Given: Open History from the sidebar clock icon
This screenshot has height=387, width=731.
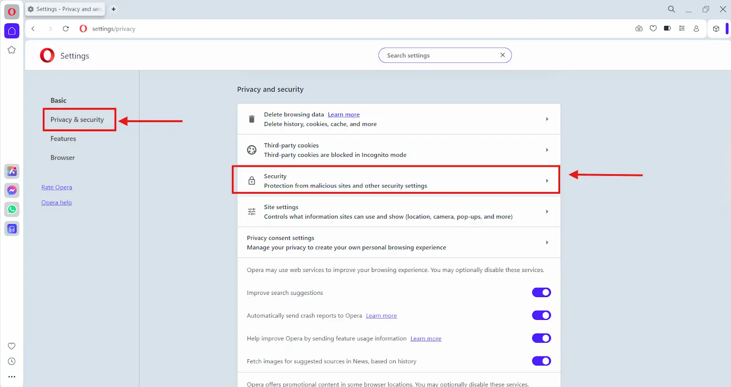Looking at the screenshot, I should pyautogui.click(x=12, y=361).
